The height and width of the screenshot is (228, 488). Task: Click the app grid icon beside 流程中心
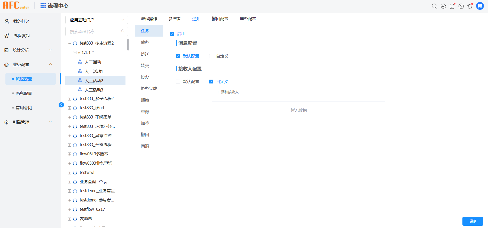click(43, 6)
